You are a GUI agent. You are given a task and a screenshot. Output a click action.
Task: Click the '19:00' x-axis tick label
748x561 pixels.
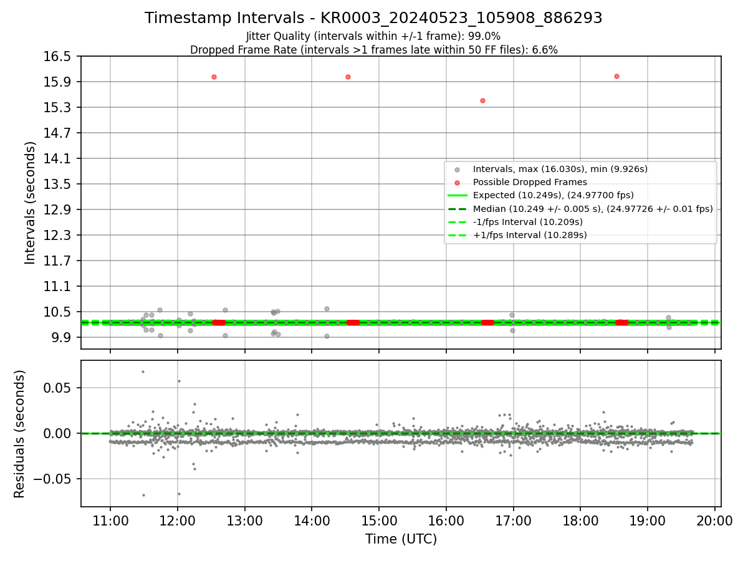647,520
